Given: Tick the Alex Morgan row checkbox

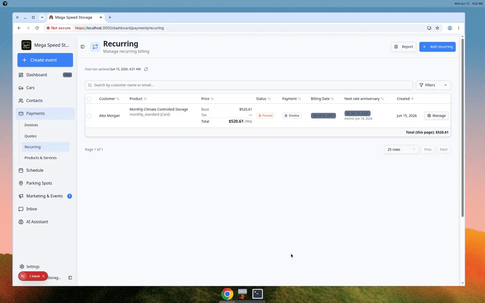Looking at the screenshot, I should tap(89, 116).
